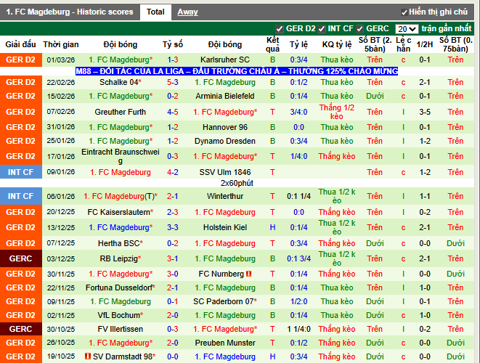The image size is (480, 363).
Task: Click the 3-3 score versus Holstein Kiel
Action: (x=173, y=227)
